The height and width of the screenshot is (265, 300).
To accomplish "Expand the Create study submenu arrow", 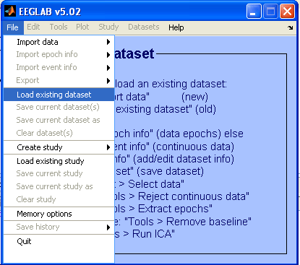I will pos(108,147).
